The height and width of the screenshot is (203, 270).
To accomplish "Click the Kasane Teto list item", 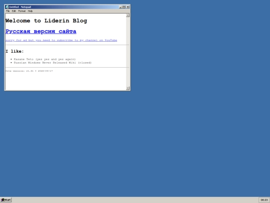I will pos(44,59).
